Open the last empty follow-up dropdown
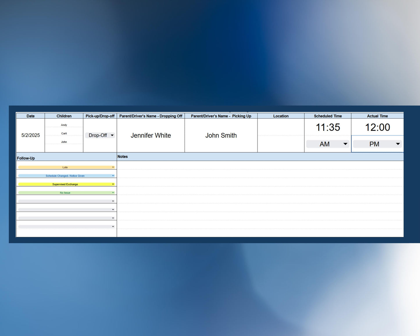420x336 pixels. 67,226
